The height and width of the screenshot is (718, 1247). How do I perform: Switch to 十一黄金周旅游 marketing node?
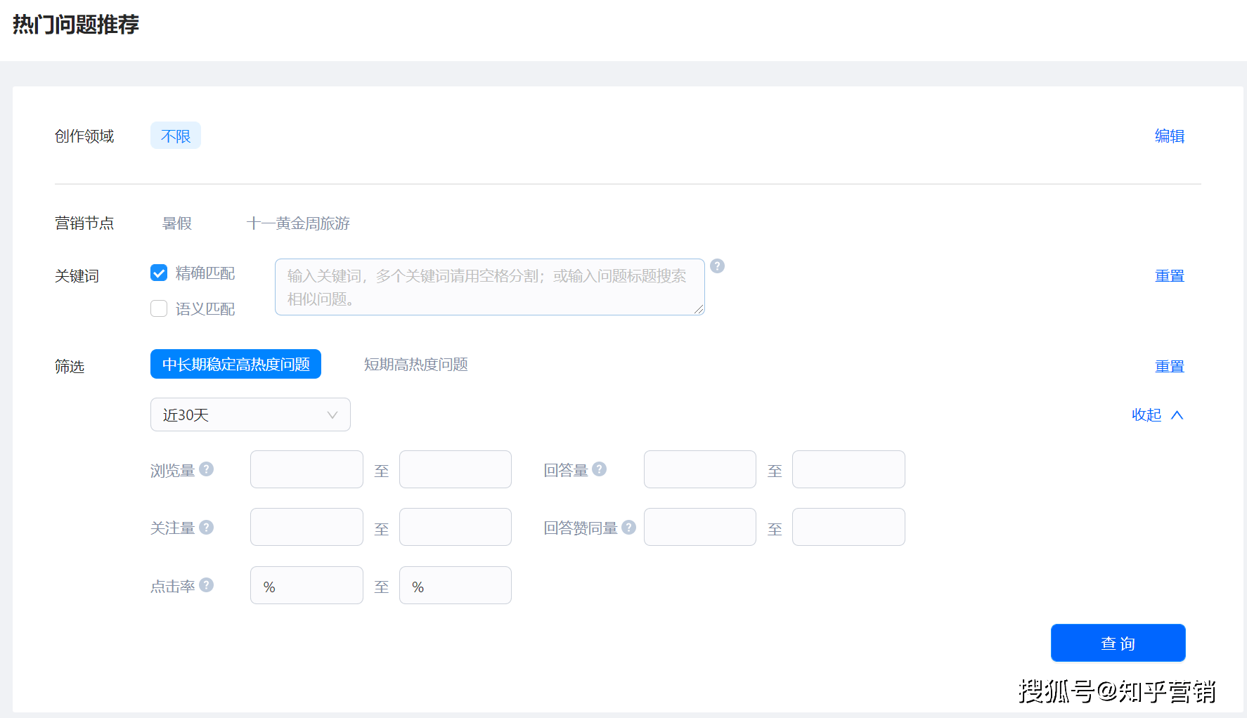tap(298, 223)
